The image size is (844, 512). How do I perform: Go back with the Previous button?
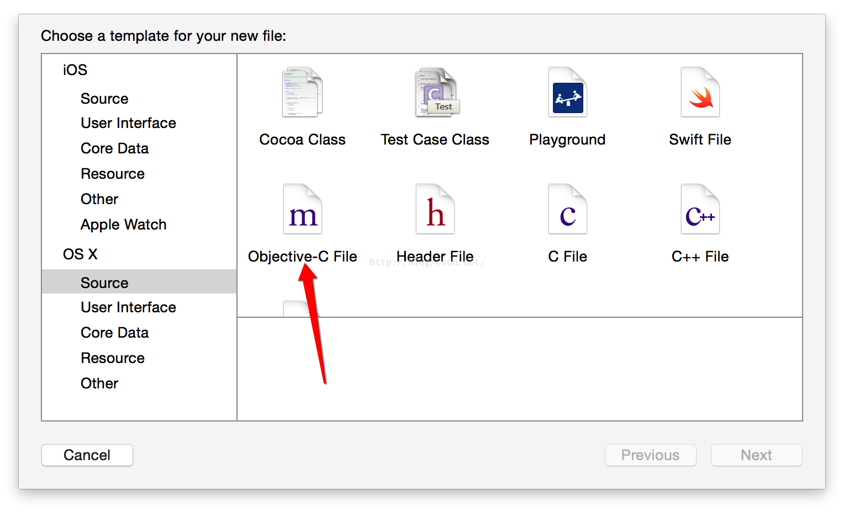click(x=651, y=455)
